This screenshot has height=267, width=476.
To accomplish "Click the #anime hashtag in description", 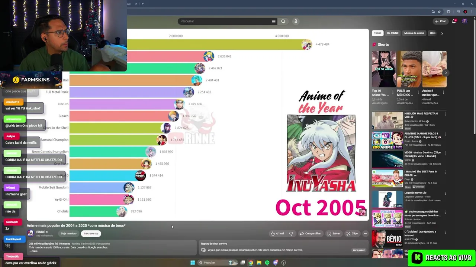I will (x=75, y=244).
